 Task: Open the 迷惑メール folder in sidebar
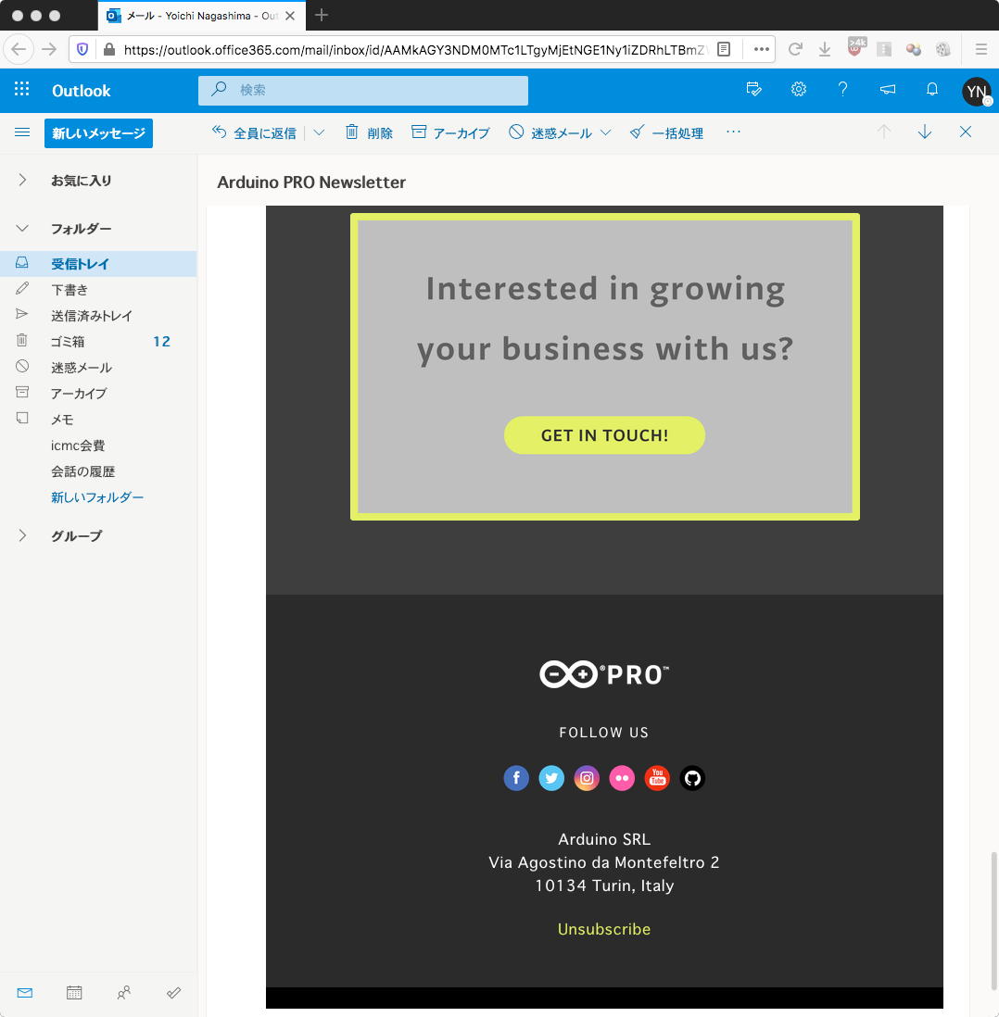pos(98,368)
